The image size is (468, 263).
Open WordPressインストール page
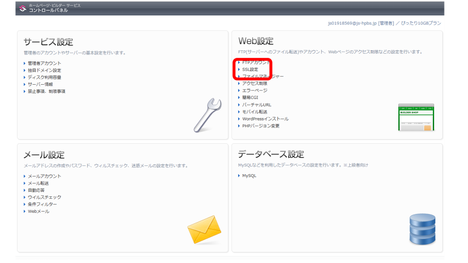pyautogui.click(x=265, y=119)
